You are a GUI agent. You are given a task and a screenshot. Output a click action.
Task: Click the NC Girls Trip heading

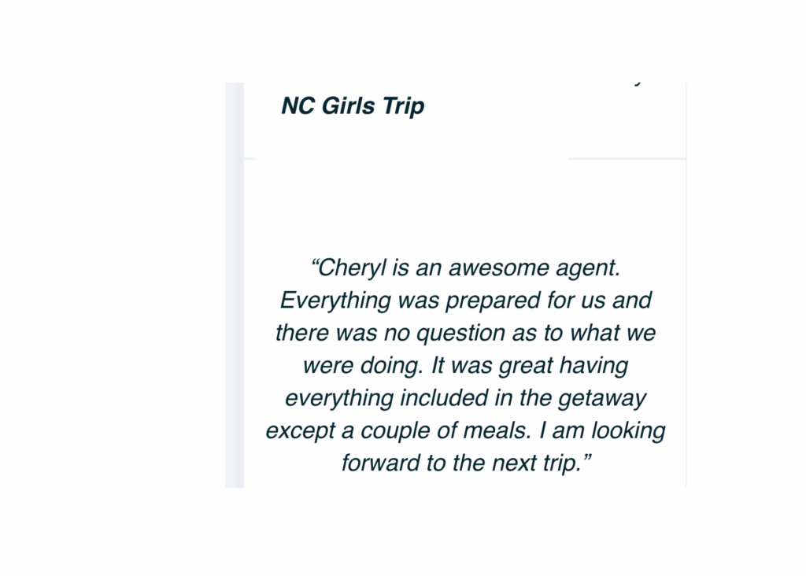(353, 105)
